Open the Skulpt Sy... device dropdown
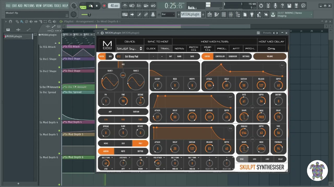The height and width of the screenshot is (187, 334). (x=130, y=49)
